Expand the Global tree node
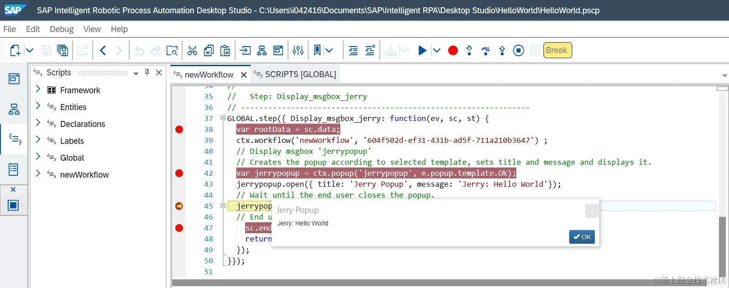This screenshot has height=288, width=729. (x=38, y=157)
